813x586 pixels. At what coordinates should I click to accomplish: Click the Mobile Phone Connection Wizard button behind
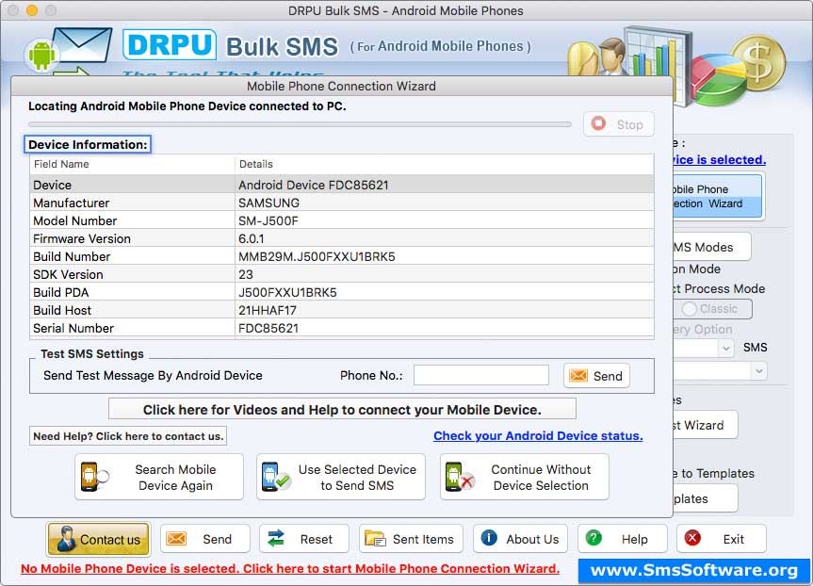coord(718,196)
